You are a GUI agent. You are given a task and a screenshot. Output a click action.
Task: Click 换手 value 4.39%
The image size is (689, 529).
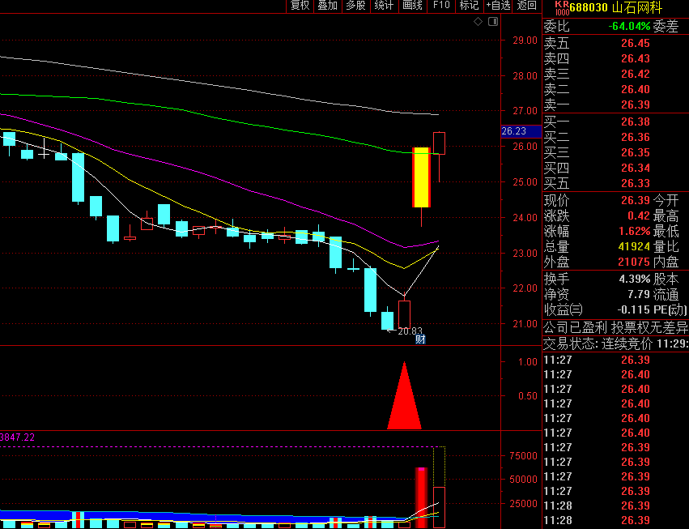pyautogui.click(x=635, y=279)
